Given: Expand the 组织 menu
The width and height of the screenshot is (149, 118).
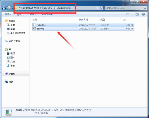Looking at the screenshot, I should (x=8, y=14).
